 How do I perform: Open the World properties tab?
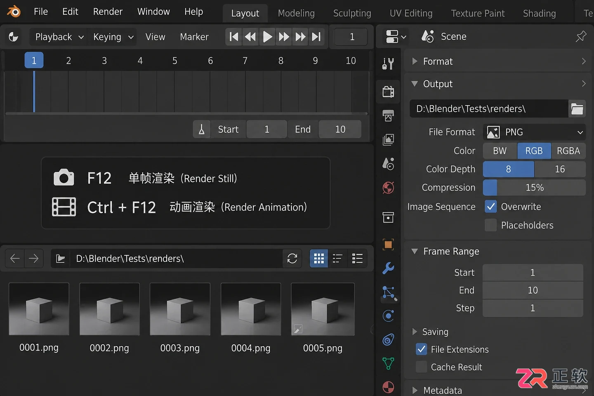coord(388,188)
